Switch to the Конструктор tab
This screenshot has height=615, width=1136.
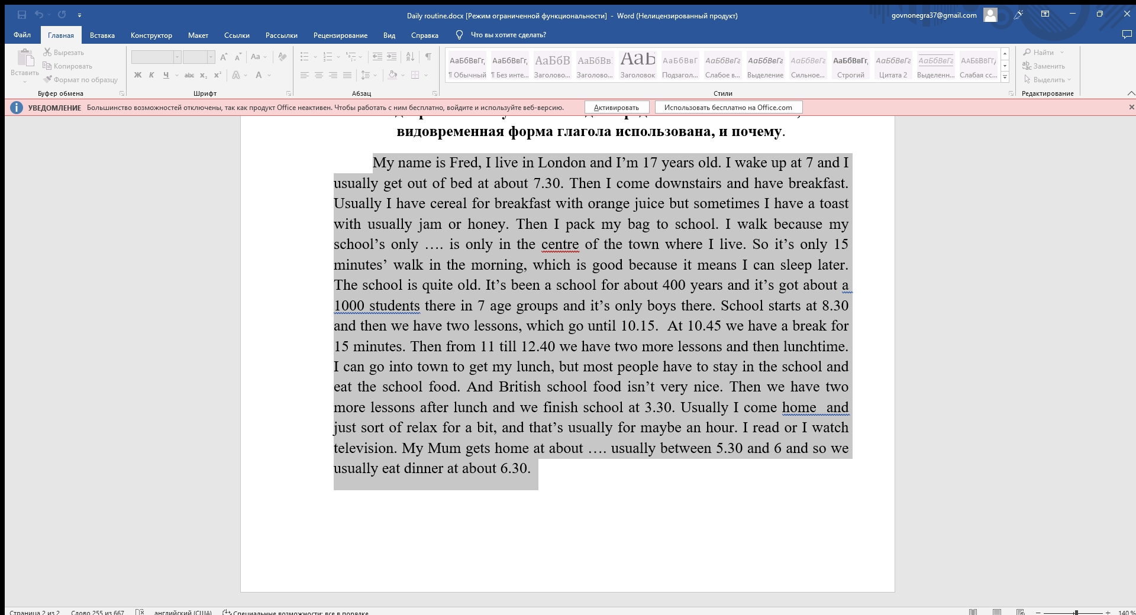click(x=151, y=35)
